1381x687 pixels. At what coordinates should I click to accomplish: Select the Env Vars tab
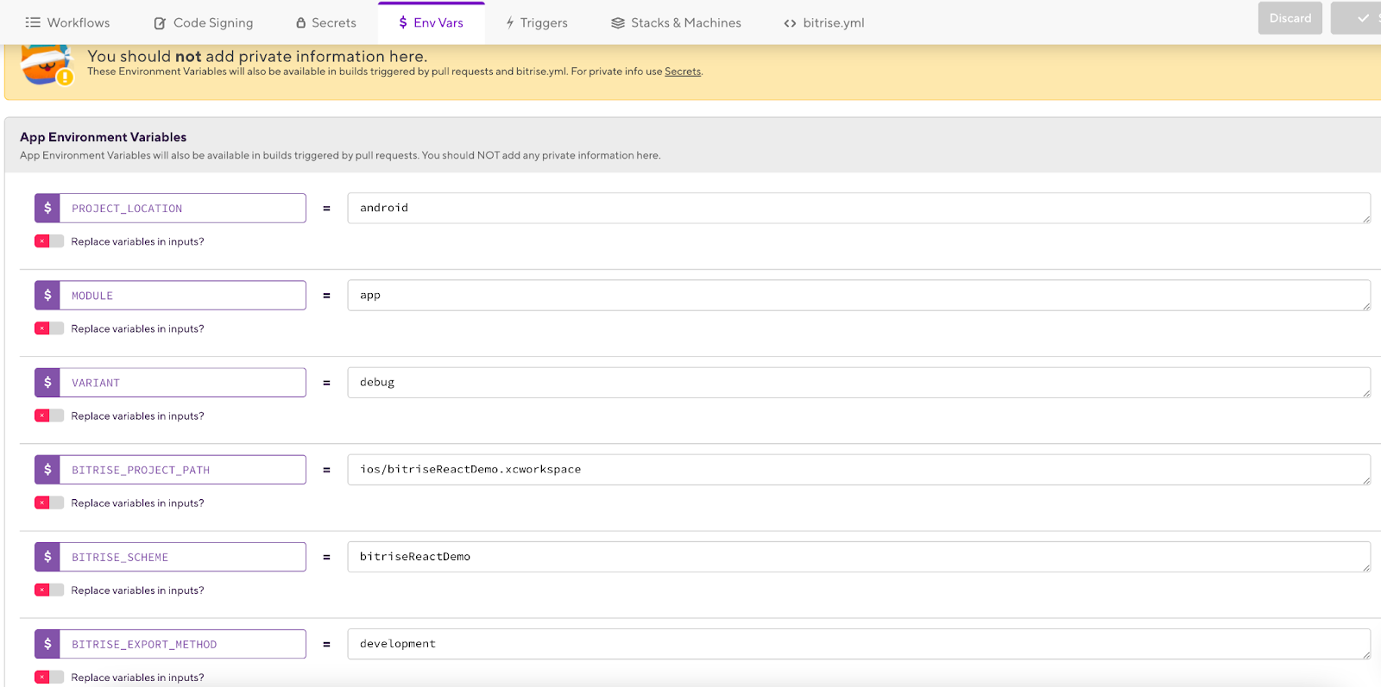[432, 22]
